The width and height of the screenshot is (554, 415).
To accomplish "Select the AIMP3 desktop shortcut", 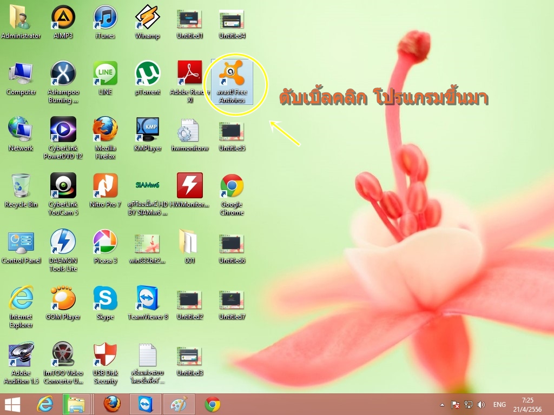I will [63, 21].
